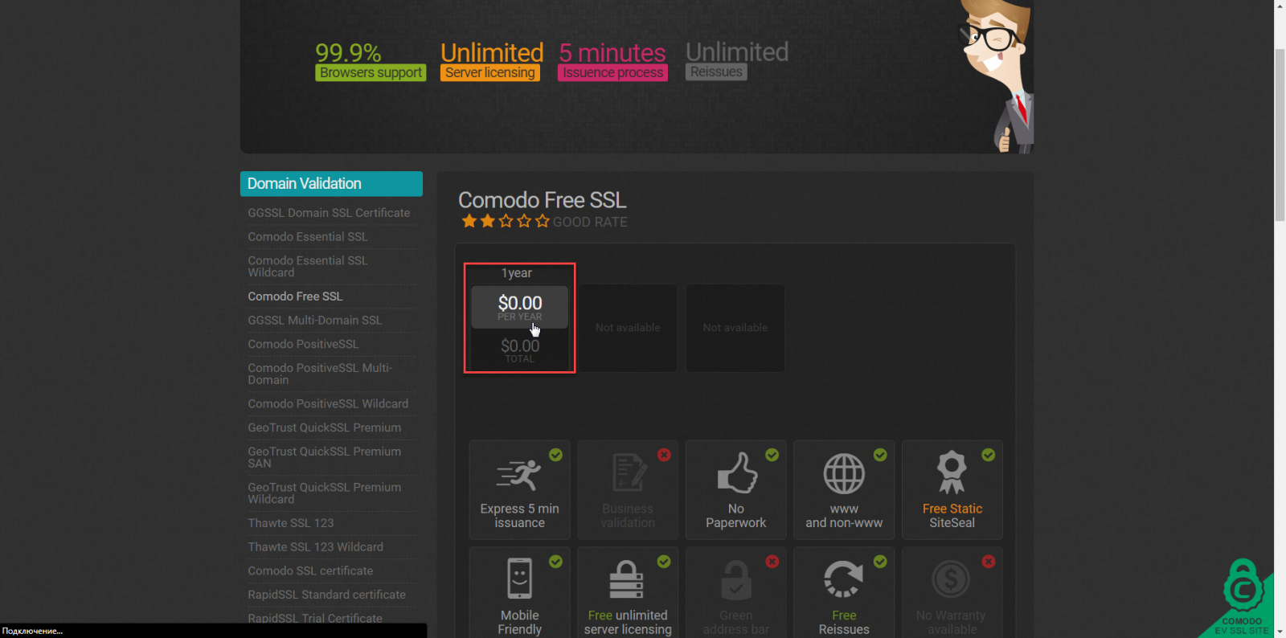1286x638 pixels.
Task: Click red cross on Business validation card
Action: coord(664,455)
